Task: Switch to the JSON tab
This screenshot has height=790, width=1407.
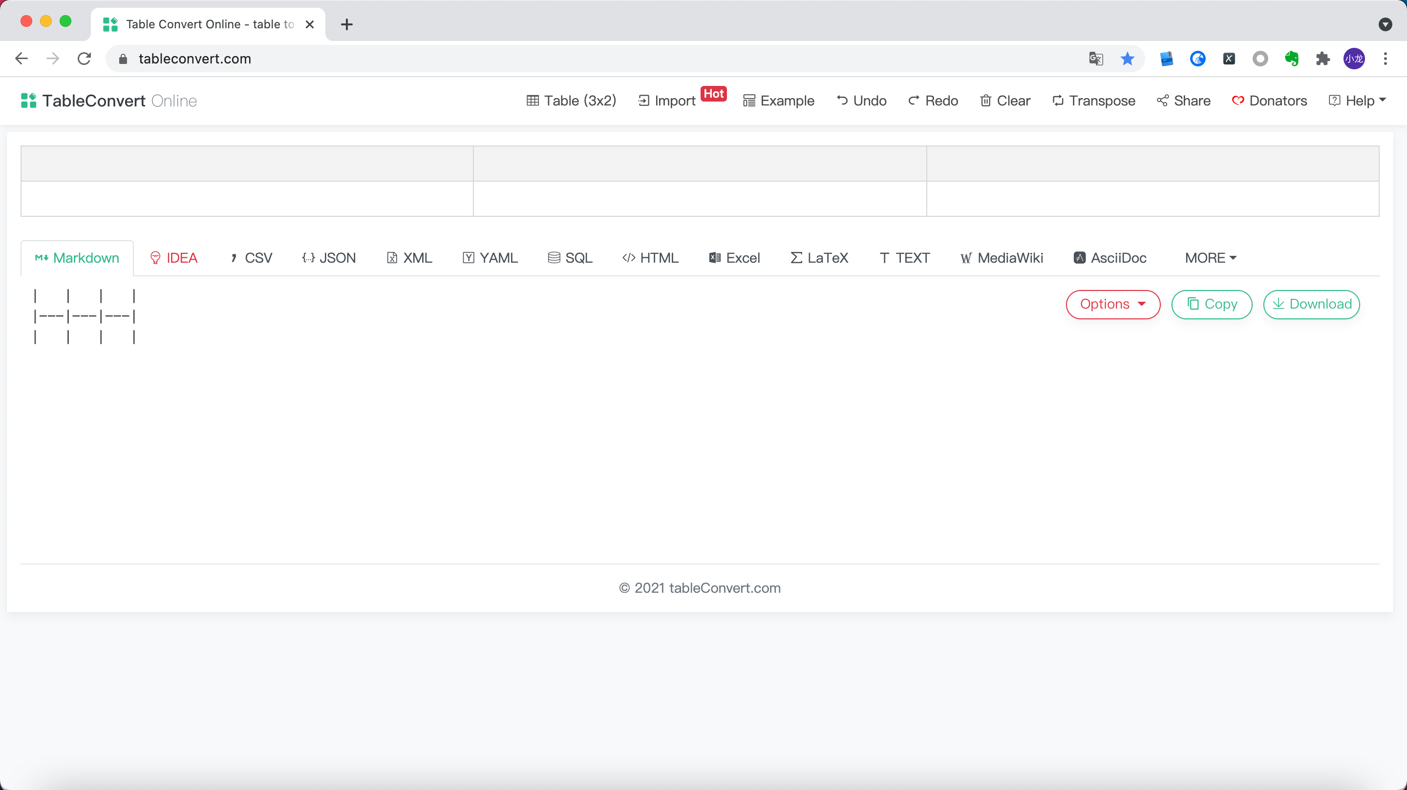Action: pyautogui.click(x=329, y=258)
